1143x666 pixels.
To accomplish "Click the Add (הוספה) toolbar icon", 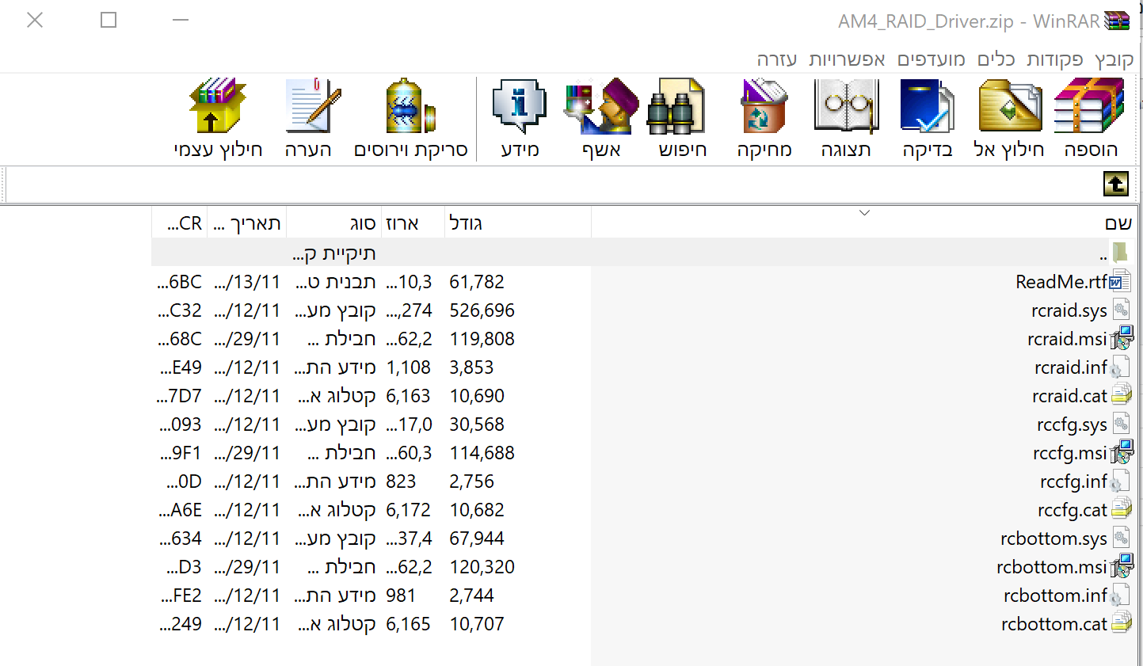I will [1089, 119].
